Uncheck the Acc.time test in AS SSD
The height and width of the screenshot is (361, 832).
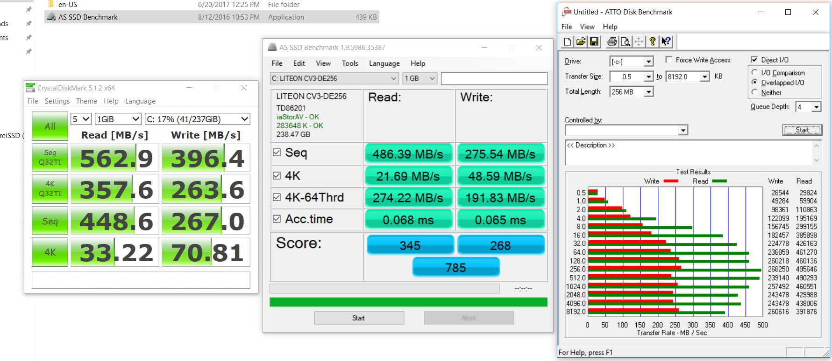277,219
